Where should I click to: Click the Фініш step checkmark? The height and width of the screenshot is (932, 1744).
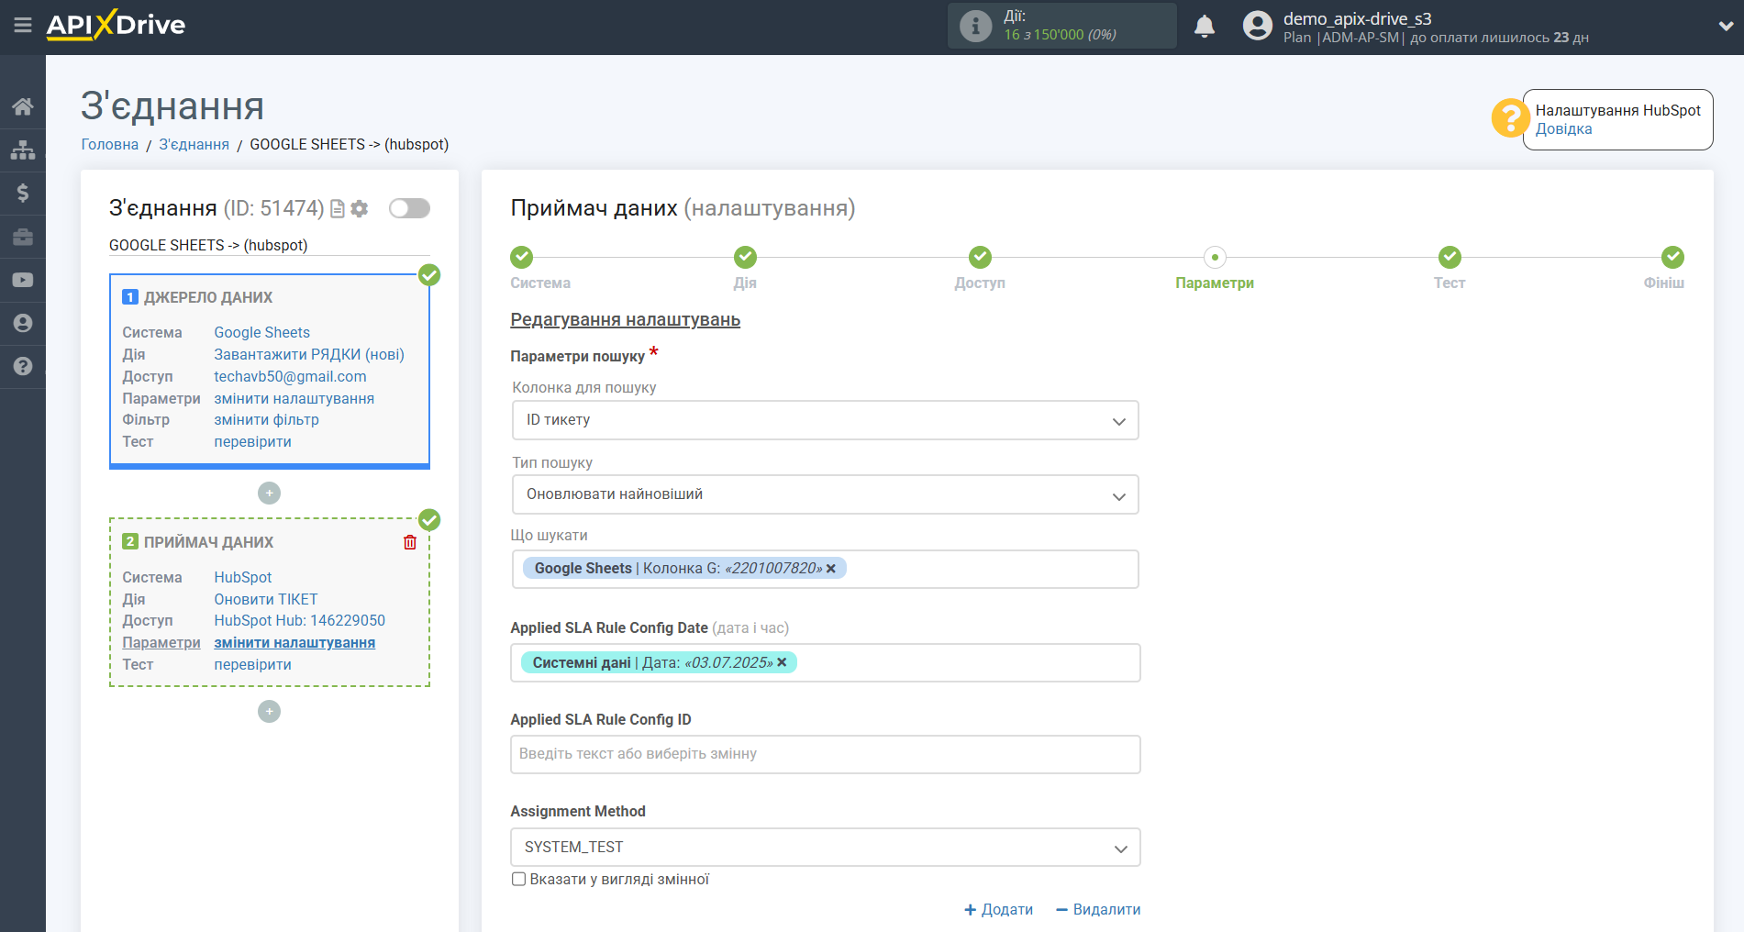[x=1672, y=257]
